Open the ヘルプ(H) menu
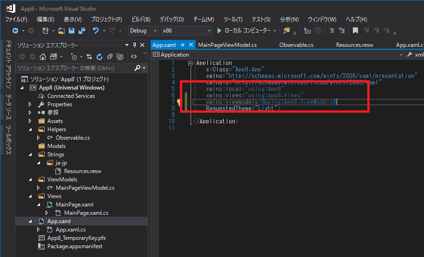 (x=357, y=19)
